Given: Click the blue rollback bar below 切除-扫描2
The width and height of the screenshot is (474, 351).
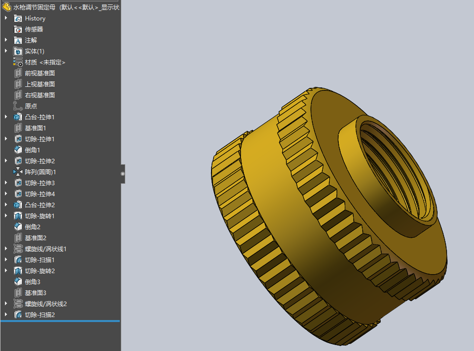Looking at the screenshot, I should coord(60,321).
